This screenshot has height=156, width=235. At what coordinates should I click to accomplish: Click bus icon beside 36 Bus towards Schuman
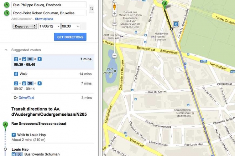tap(14, 154)
